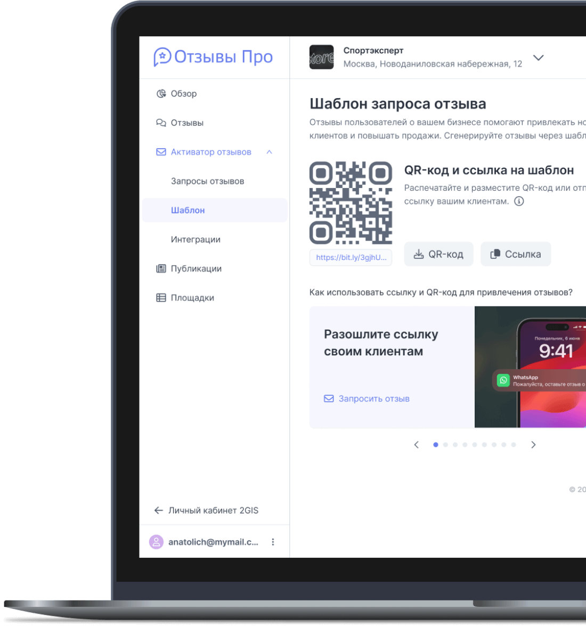Click the info icon after 'ссылку вашим клиентам'

click(519, 201)
